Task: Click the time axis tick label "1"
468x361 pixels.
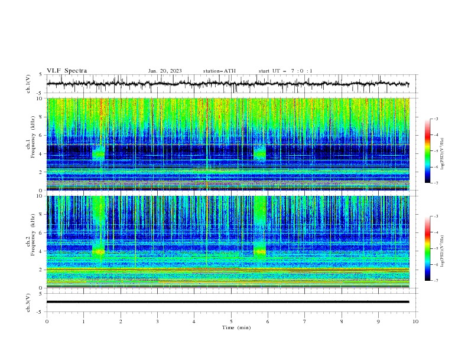Action: [84, 321]
